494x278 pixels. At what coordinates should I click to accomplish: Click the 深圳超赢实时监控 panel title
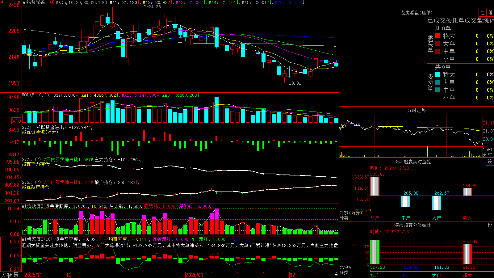[413, 162]
